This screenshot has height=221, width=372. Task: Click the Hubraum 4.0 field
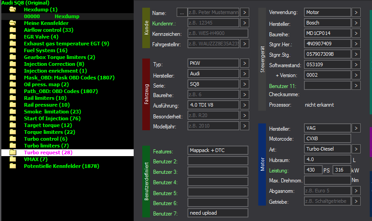coord(328,159)
